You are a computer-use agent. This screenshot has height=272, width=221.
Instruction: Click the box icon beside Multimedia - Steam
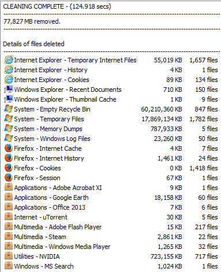pyautogui.click(x=9, y=236)
